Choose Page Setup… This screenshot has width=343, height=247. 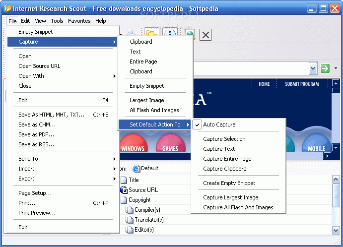pyautogui.click(x=63, y=193)
